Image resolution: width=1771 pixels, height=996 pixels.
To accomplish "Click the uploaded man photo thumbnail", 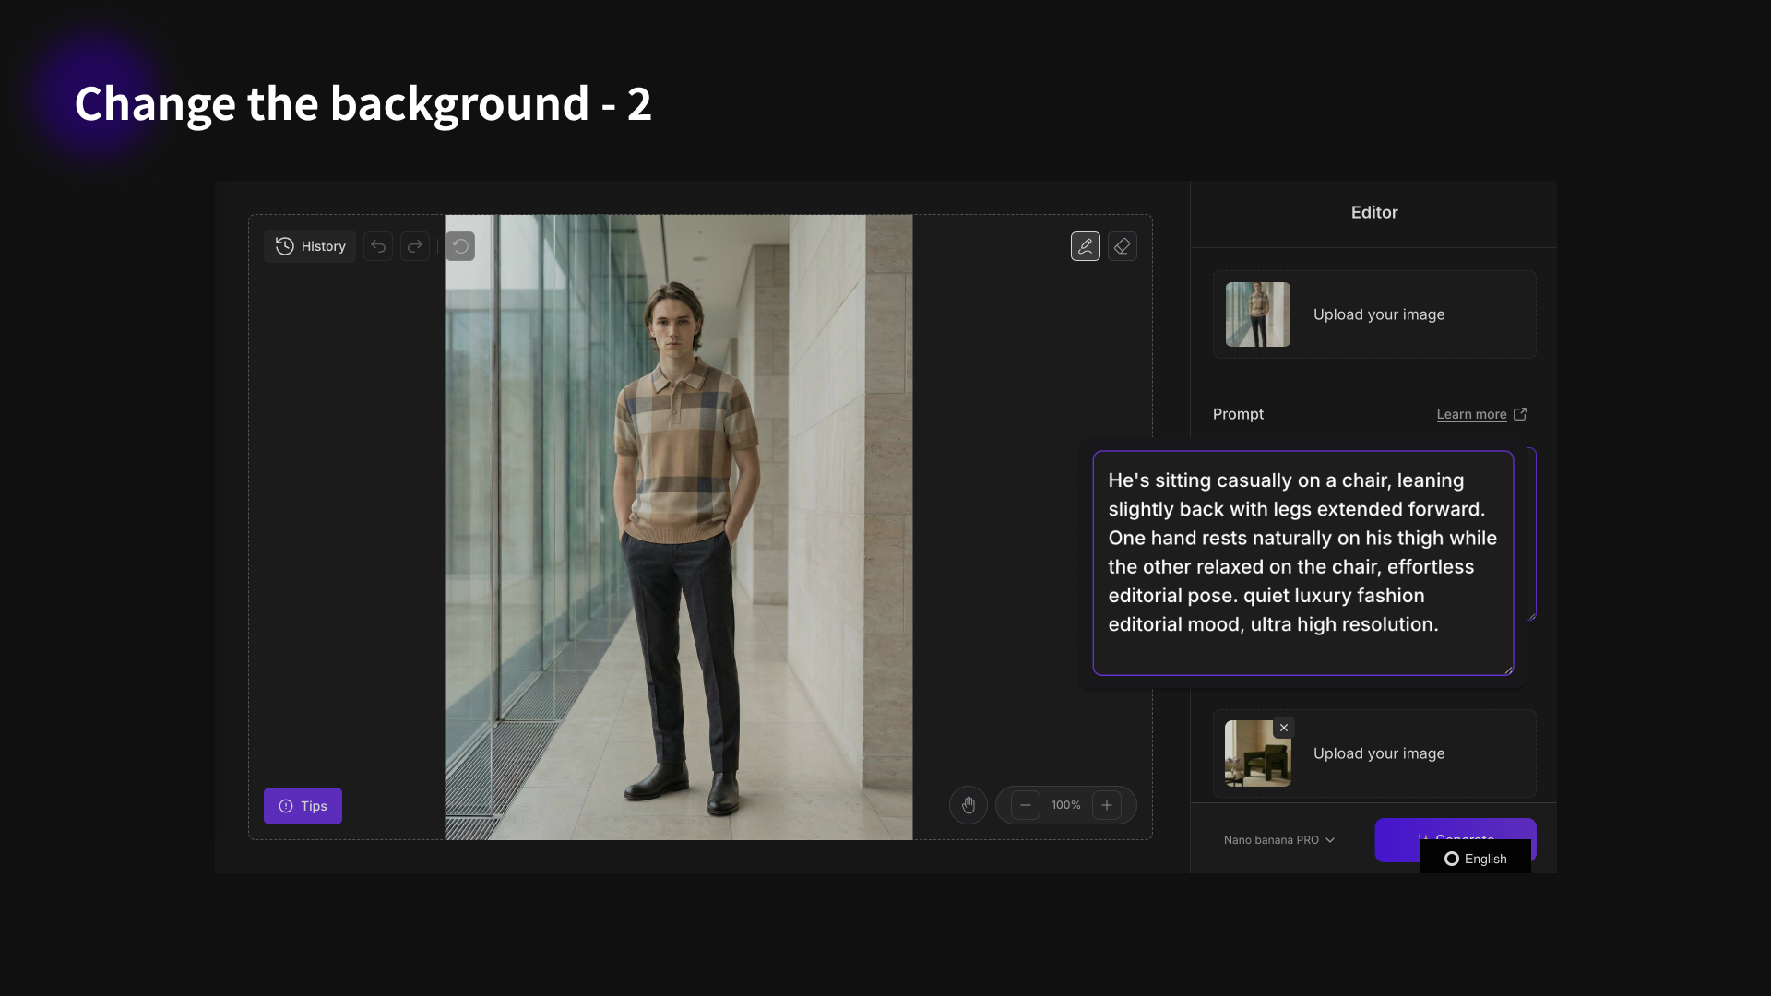I will [x=1258, y=314].
